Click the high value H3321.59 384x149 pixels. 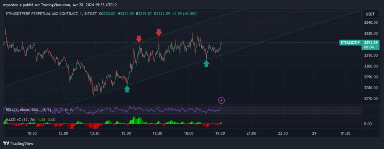pos(126,14)
